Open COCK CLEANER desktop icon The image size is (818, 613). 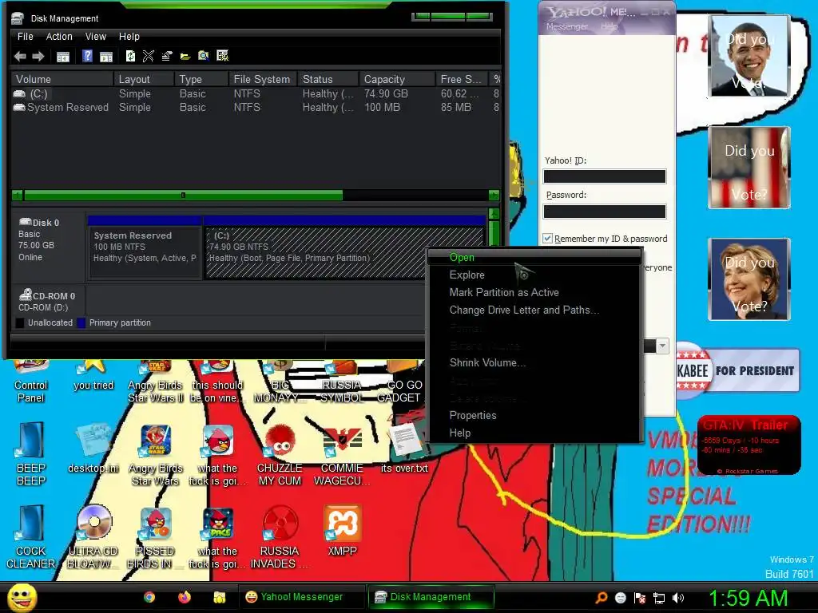(x=30, y=537)
